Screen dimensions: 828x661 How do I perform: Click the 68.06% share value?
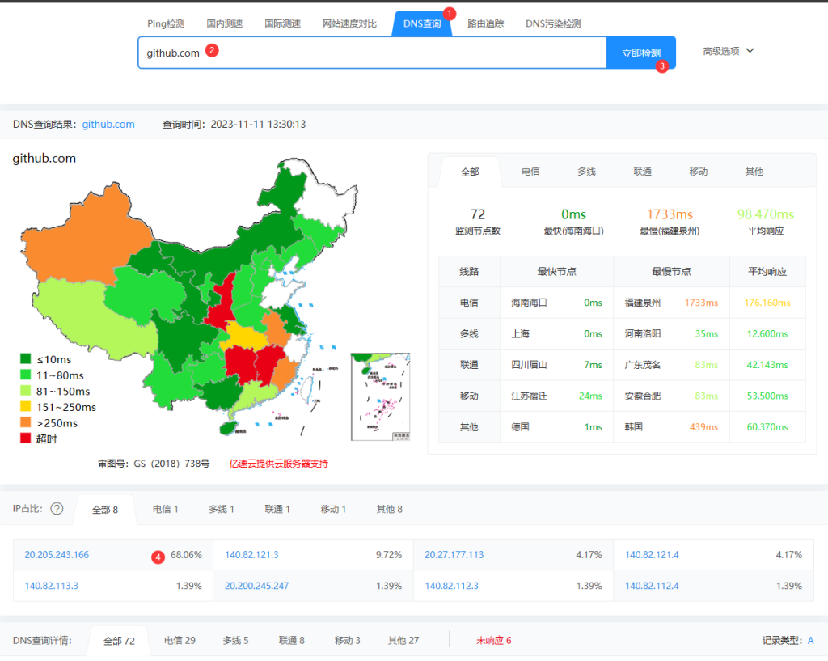click(x=186, y=555)
